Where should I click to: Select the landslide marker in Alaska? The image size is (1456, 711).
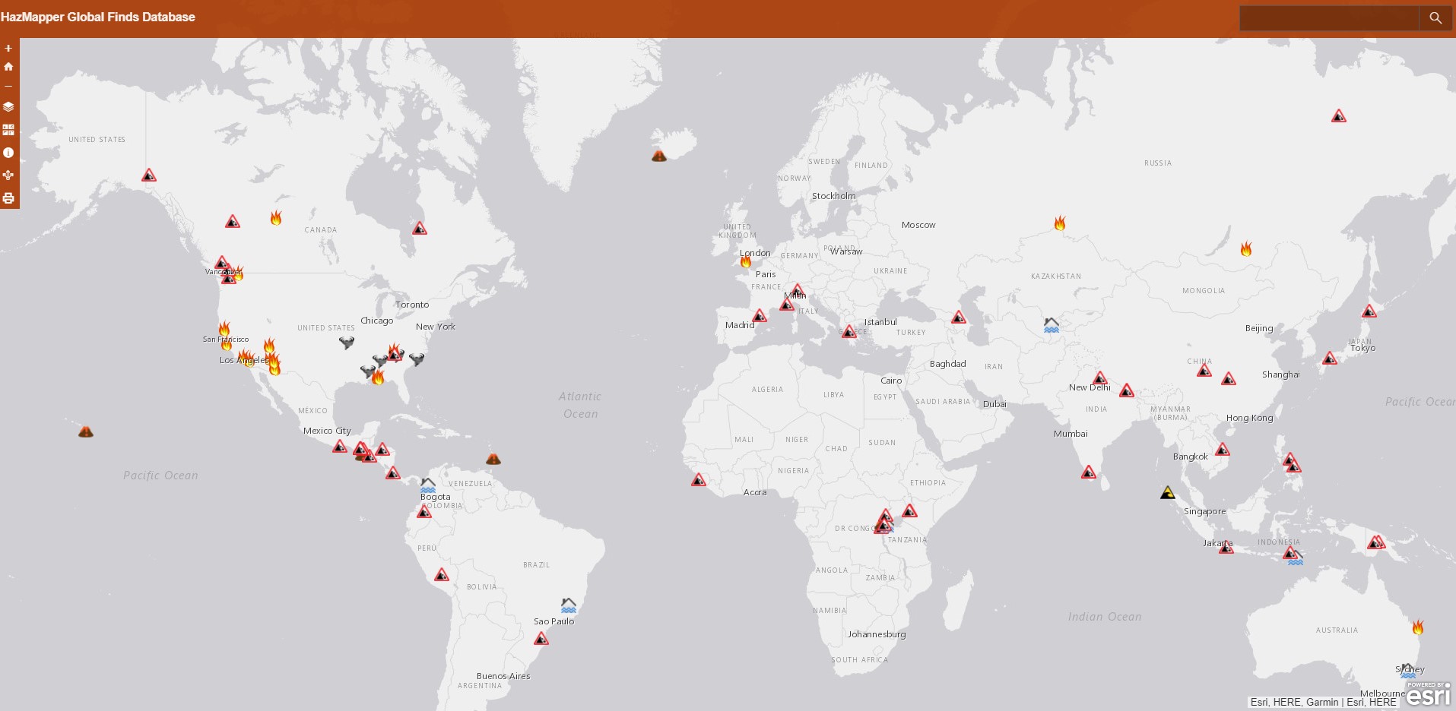click(149, 175)
